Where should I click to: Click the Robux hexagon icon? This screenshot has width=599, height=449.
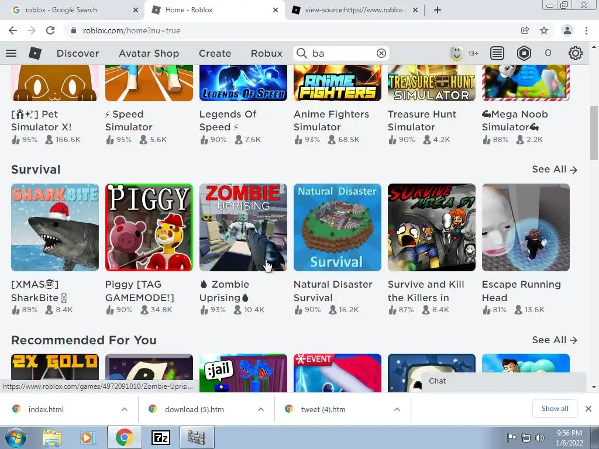click(x=524, y=53)
